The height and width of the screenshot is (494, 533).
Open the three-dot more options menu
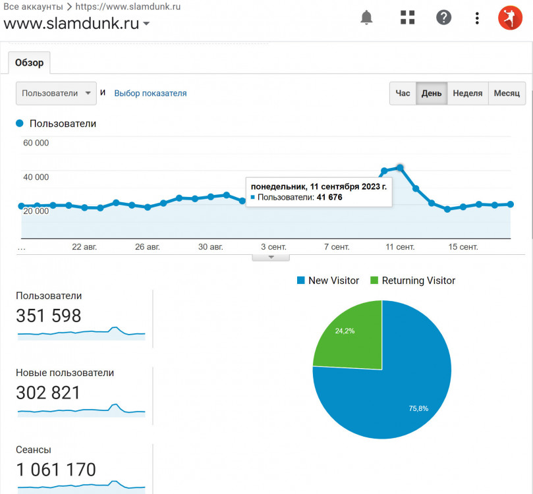click(x=477, y=18)
